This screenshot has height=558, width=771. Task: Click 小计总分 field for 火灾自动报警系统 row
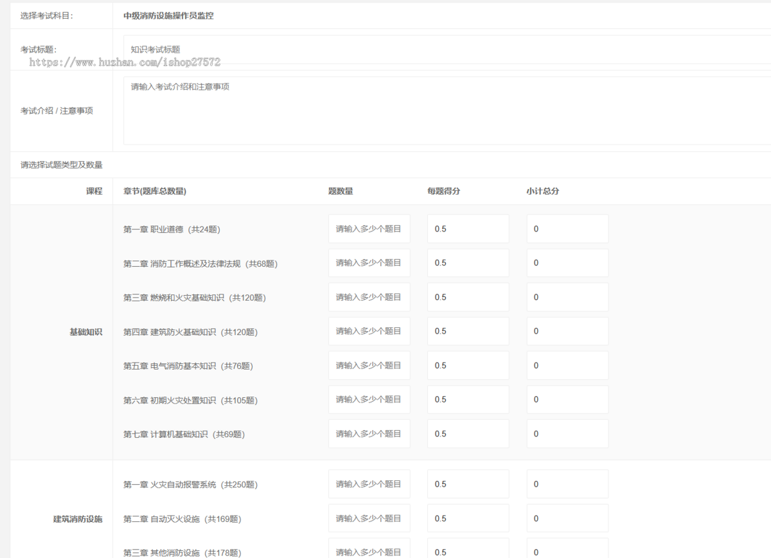point(567,484)
